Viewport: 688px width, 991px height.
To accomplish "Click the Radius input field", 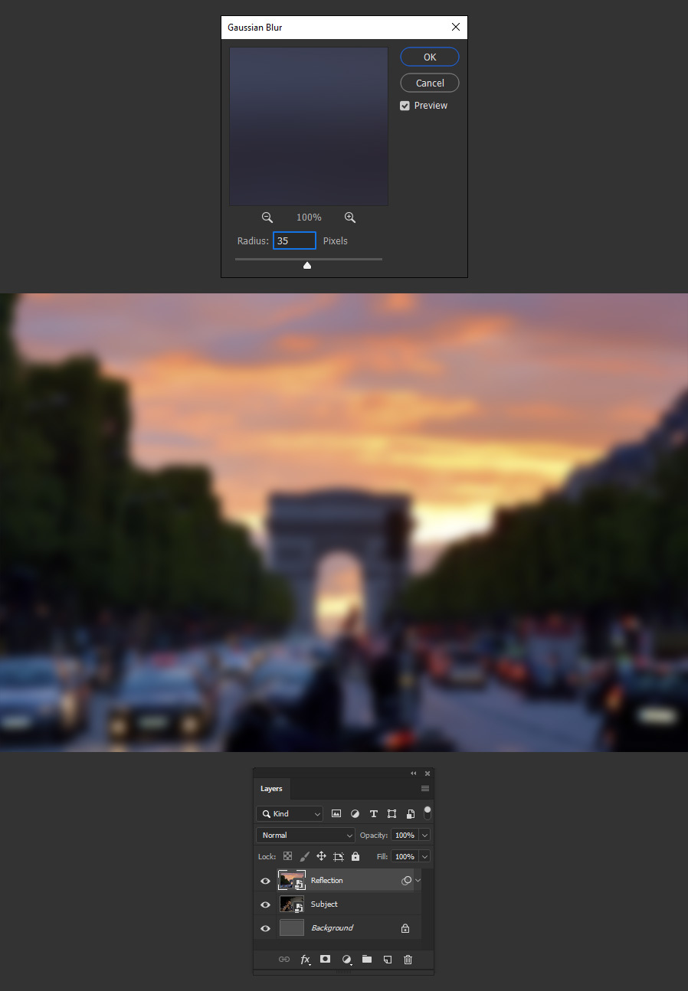I will point(295,240).
